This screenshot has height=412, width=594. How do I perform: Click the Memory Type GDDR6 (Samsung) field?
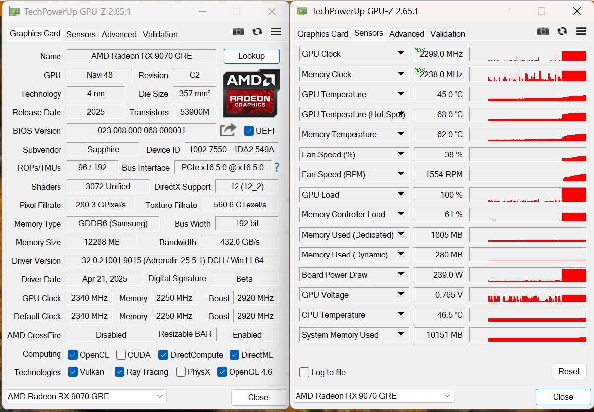tap(113, 223)
